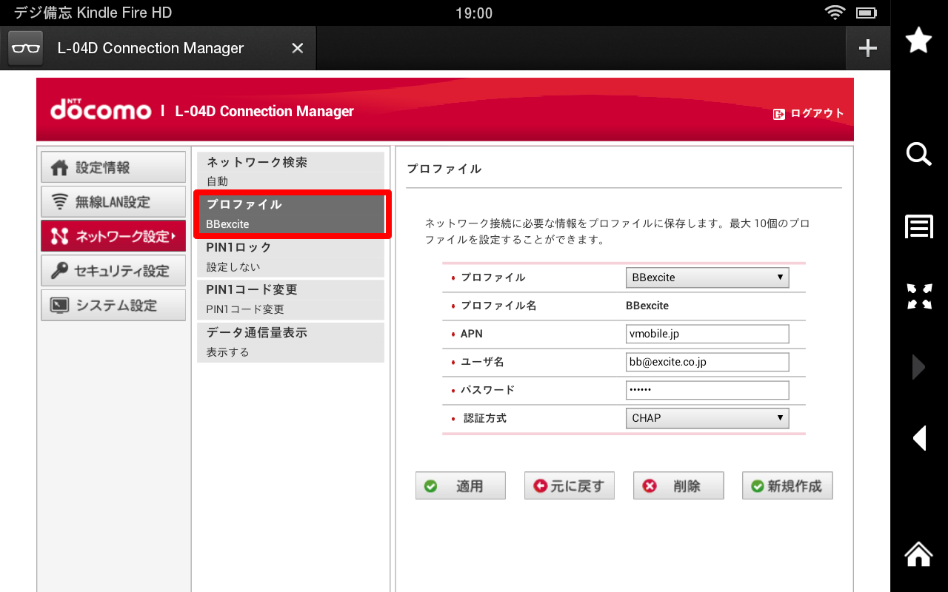Tap the Wi-Fi status icon

(835, 13)
